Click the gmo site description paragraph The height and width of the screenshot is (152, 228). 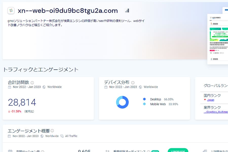point(76,23)
